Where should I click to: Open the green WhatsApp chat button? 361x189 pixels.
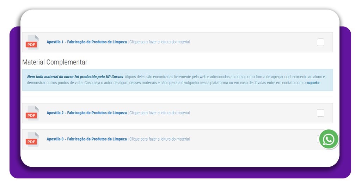click(329, 139)
